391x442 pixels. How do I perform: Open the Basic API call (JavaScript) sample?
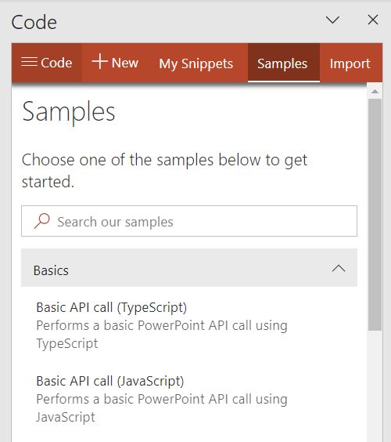110,381
